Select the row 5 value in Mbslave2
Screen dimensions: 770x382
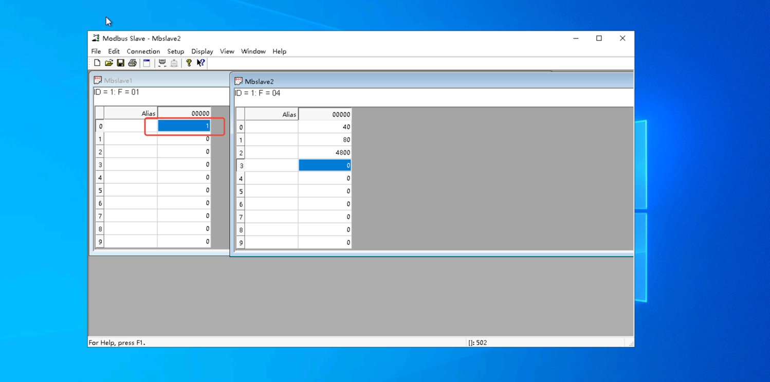pyautogui.click(x=325, y=191)
